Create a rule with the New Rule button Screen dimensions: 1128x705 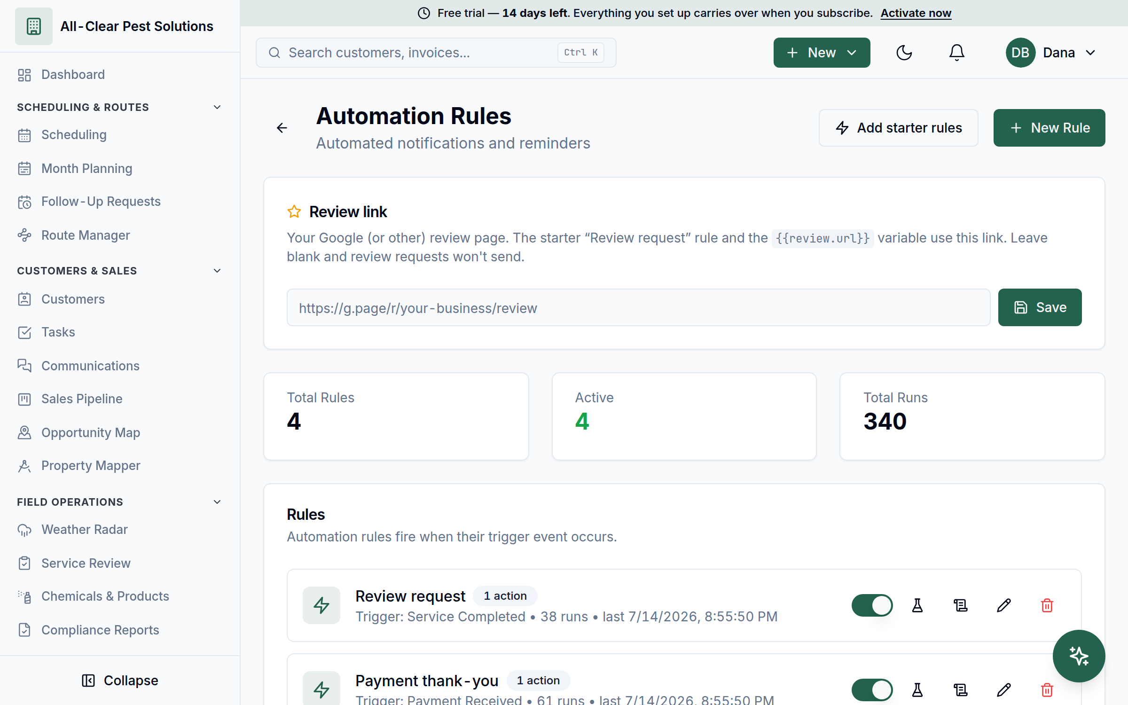coord(1049,128)
